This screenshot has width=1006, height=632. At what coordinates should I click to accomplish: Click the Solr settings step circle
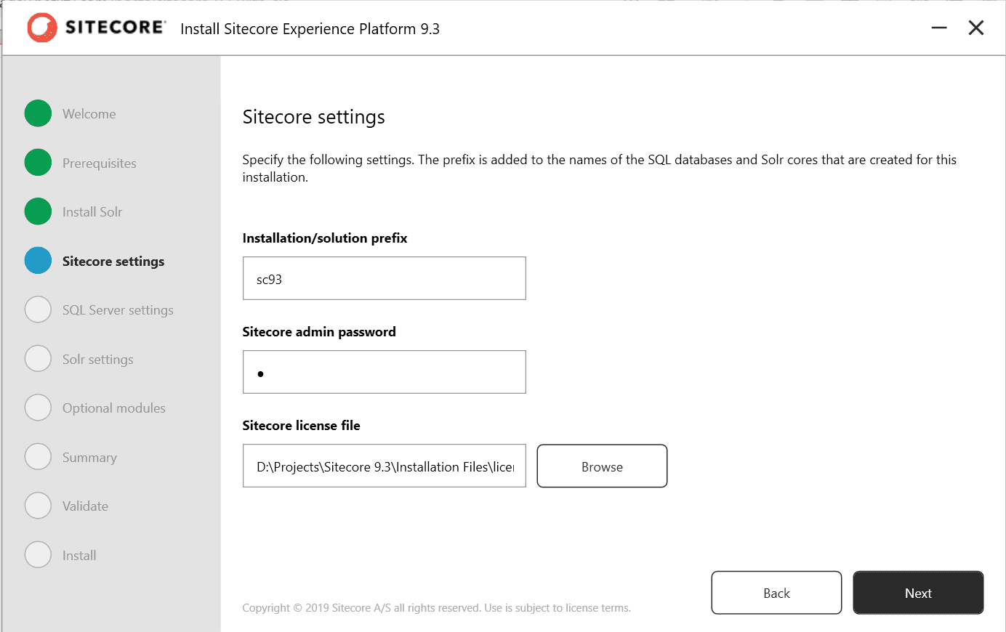click(x=38, y=359)
